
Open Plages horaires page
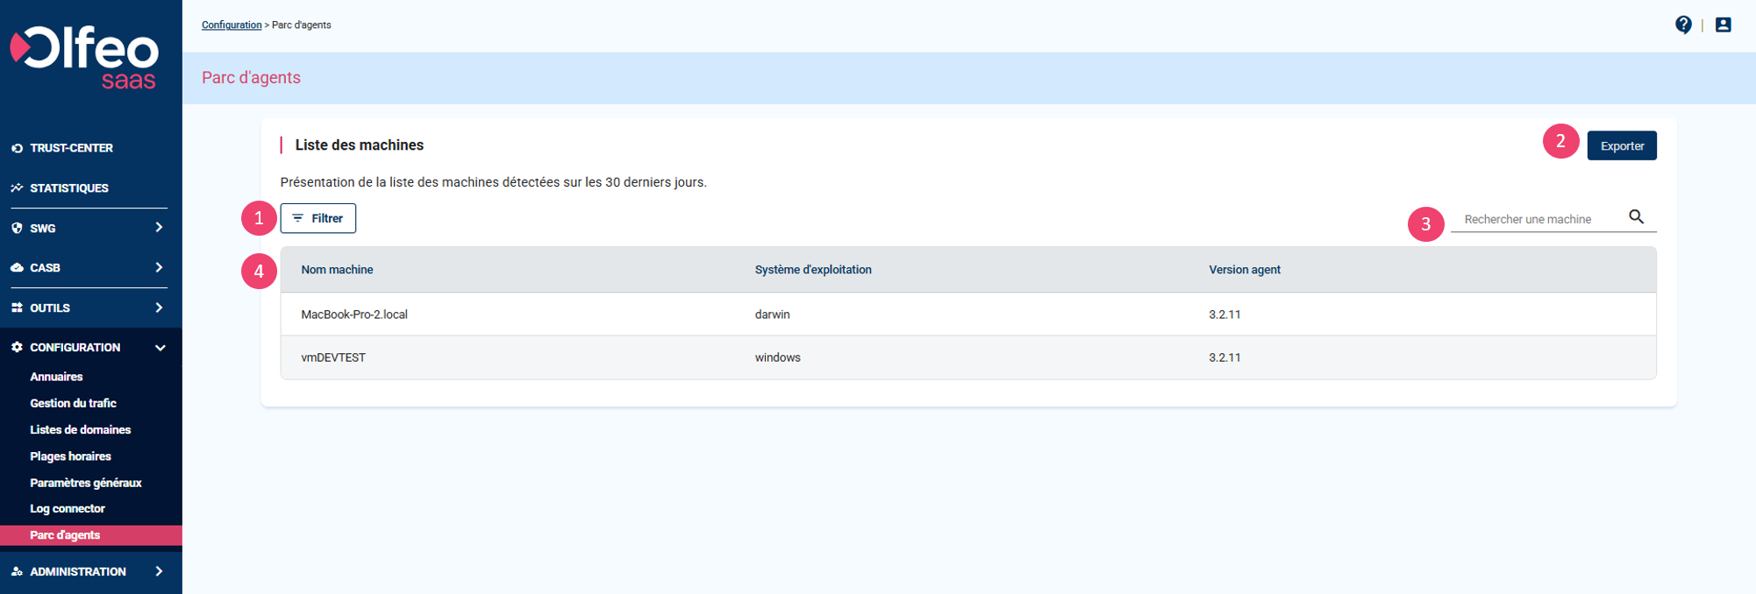coord(70,456)
